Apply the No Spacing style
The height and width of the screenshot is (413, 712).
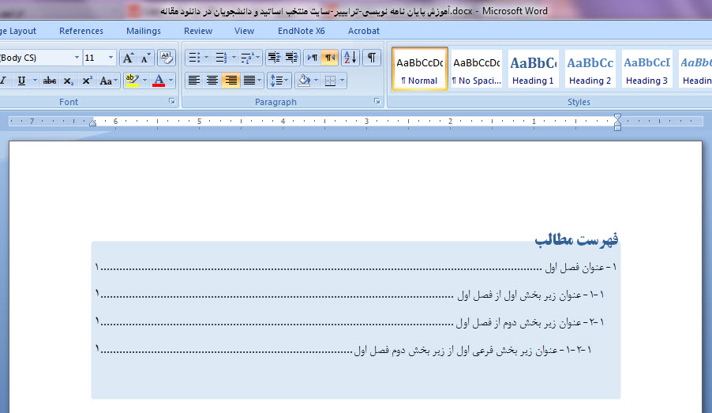pos(477,69)
